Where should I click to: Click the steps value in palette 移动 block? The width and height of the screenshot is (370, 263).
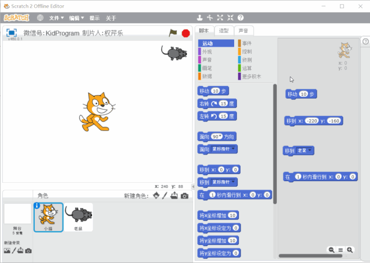click(x=215, y=91)
